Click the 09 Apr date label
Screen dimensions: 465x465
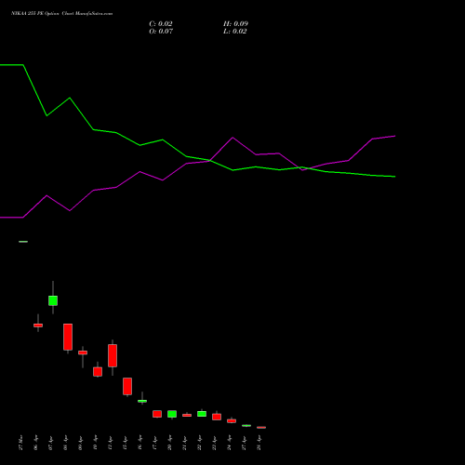tap(80, 443)
